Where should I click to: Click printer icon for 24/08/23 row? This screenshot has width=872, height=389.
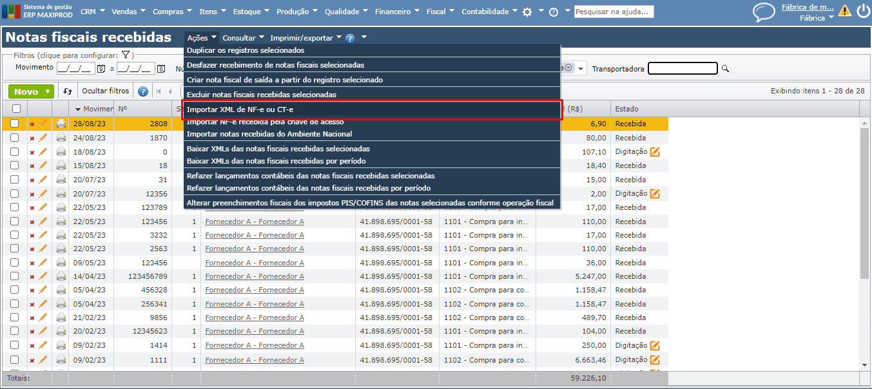coord(61,138)
